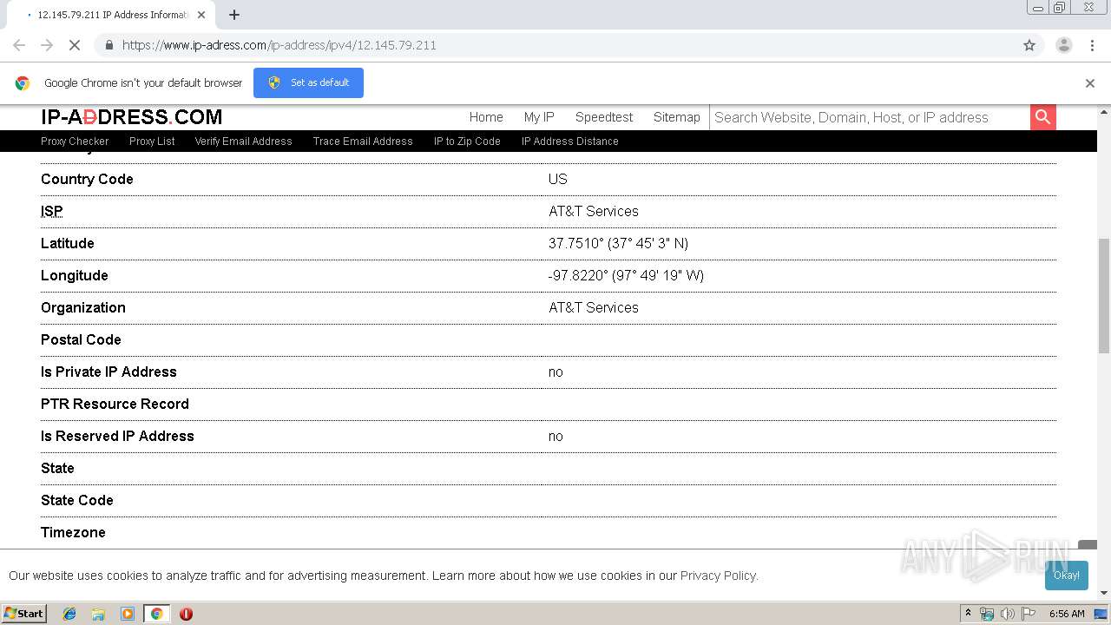Open Verify Email Address tool

[243, 141]
